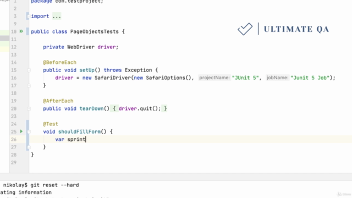Expand the collapsed import statements
Screen dimensions: 352x198
pos(29,16)
